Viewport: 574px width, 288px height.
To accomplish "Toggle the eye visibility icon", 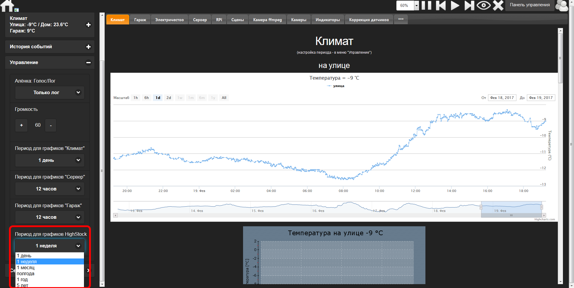I will (483, 5).
